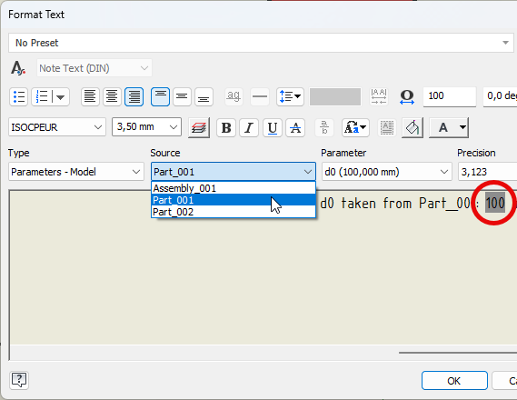Open the ISOCPEUR font dropdown
The width and height of the screenshot is (517, 400).
coord(57,127)
